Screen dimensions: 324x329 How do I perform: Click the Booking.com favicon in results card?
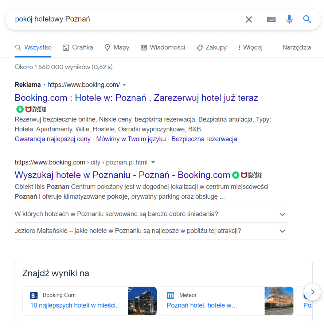[34, 296]
